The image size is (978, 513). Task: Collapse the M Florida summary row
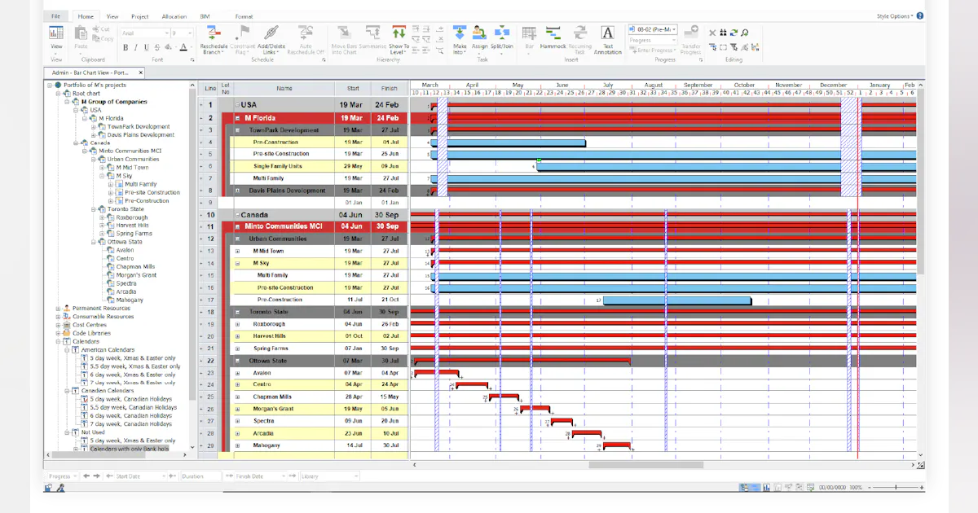pos(237,118)
